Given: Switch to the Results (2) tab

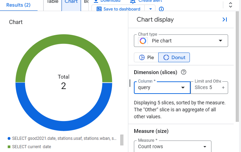Looking at the screenshot, I should pyautogui.click(x=18, y=5).
